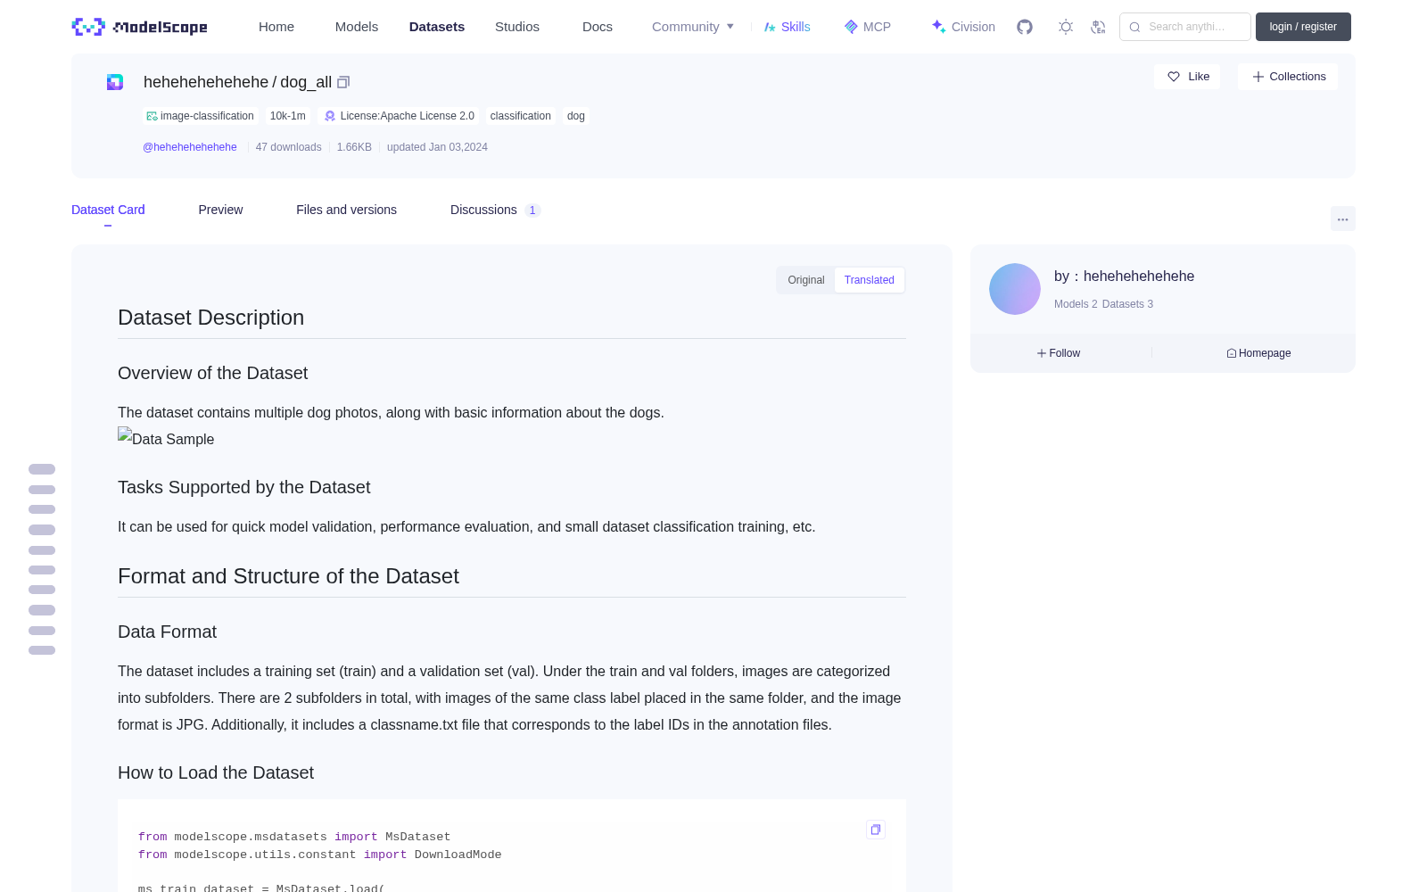The height and width of the screenshot is (892, 1427).
Task: Click the 10k-1m size tag
Action: click(288, 116)
